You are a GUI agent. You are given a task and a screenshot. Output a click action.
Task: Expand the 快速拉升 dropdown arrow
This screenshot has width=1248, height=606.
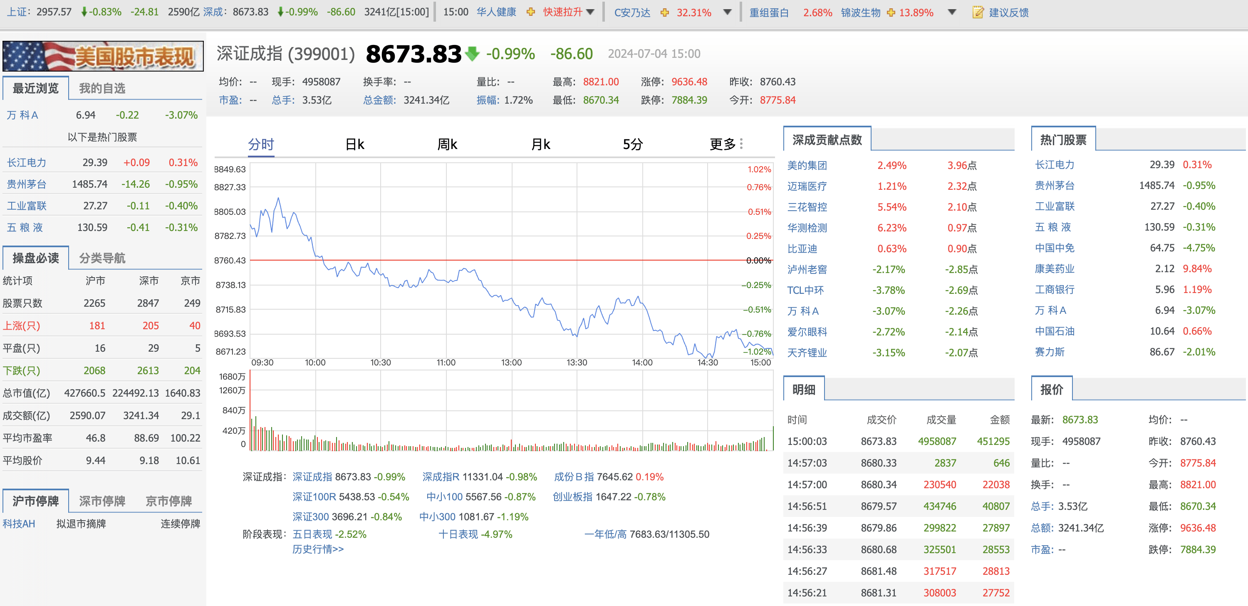pos(590,12)
